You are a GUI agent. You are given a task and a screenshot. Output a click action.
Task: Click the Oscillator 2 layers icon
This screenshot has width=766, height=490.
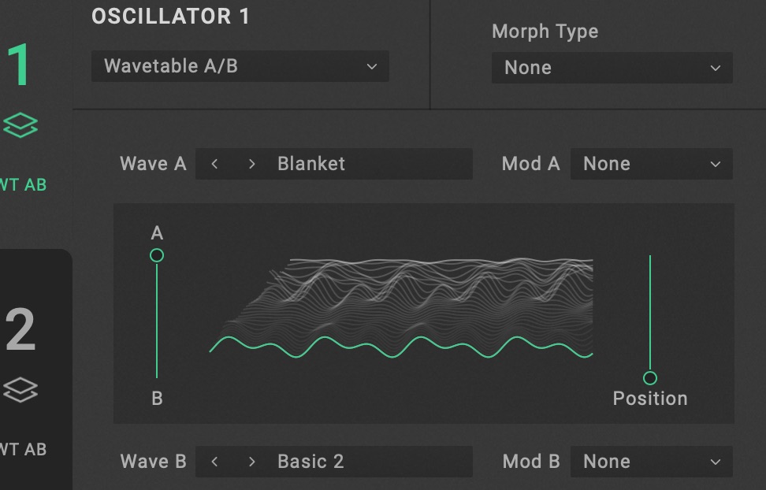coord(20,389)
